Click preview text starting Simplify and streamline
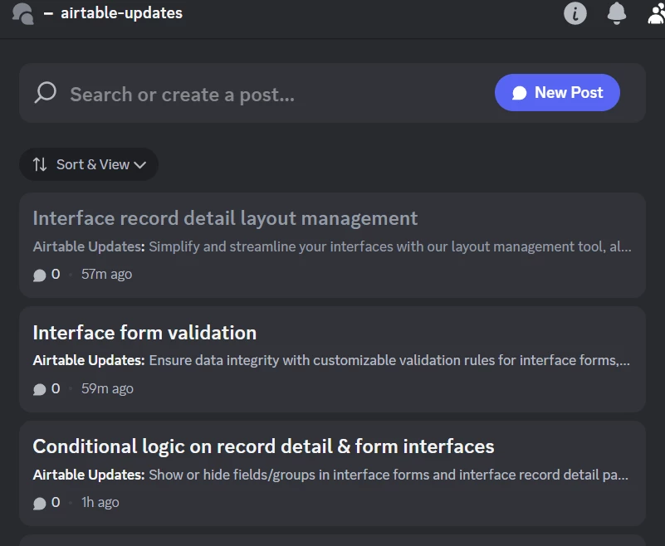 [x=390, y=246]
